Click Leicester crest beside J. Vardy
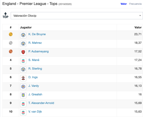Image resolution: width=143 pixels, height=117 pixels. [23, 87]
